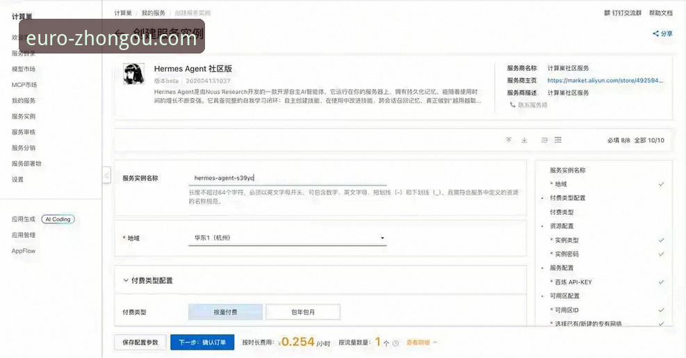Collapse 可用区配置 group in the outline panel
The height and width of the screenshot is (358, 686).
tap(543, 296)
